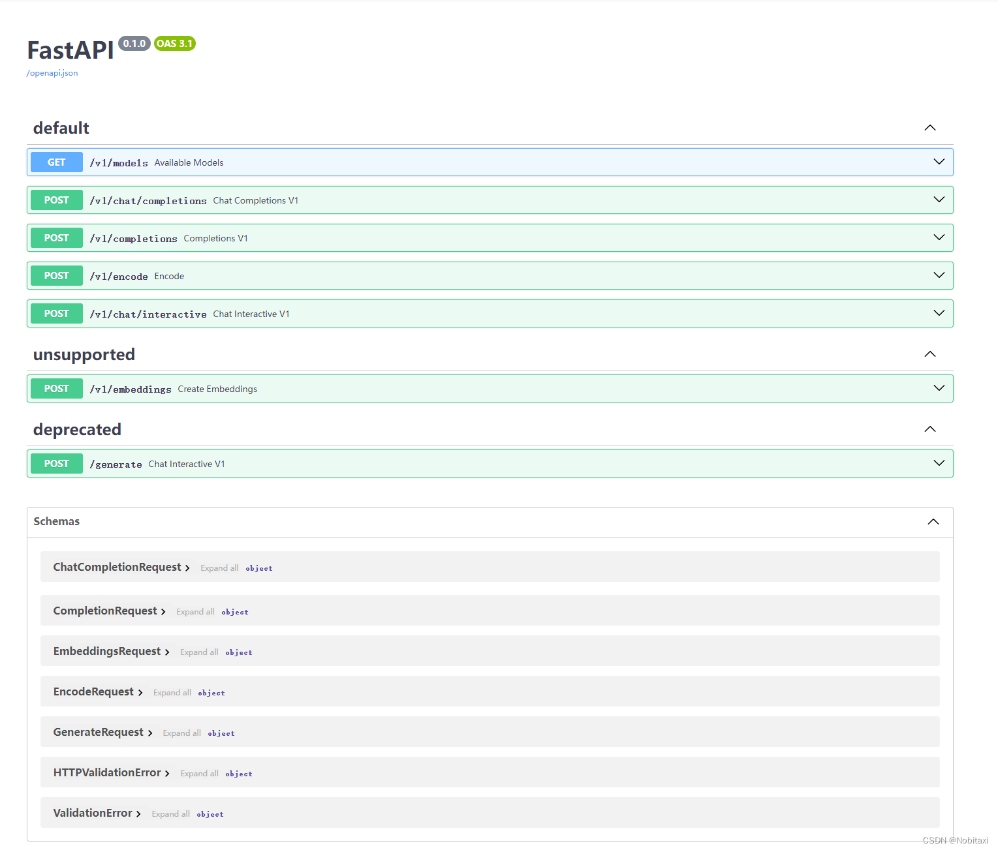Expand the GenerateRequest schema
The width and height of the screenshot is (998, 850).
103,732
